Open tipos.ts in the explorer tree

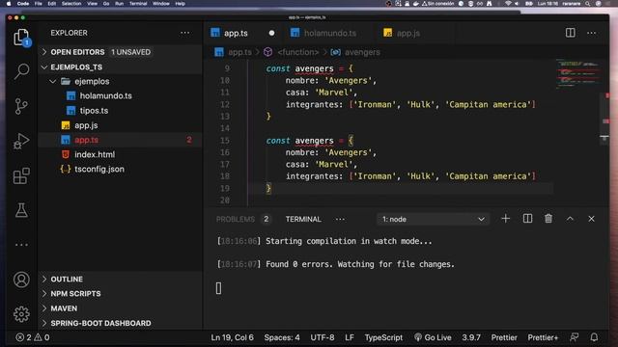click(120, 111)
